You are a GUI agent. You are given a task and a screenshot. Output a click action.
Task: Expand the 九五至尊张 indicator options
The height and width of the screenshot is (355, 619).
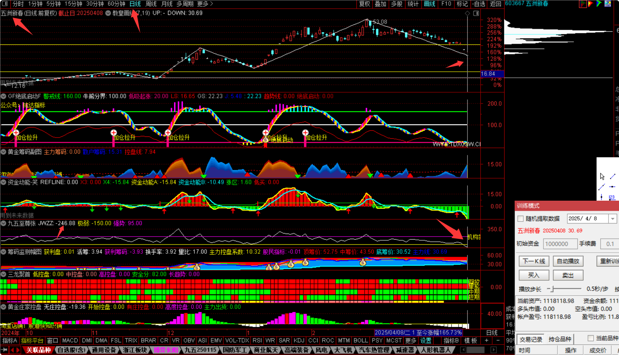point(3,223)
